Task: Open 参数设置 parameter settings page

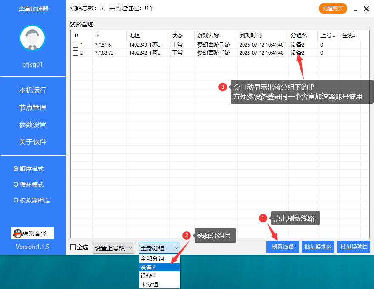Action: click(32, 124)
